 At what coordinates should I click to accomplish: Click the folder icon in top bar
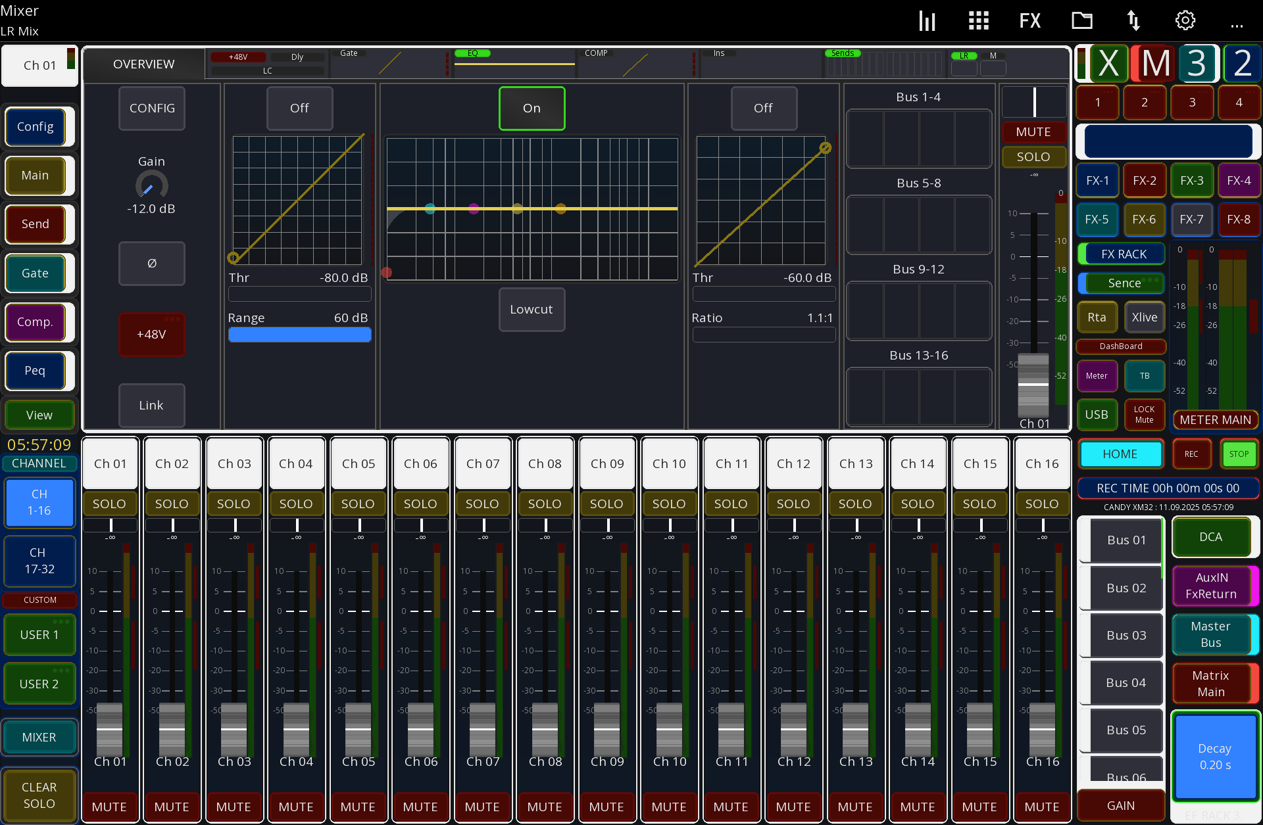pyautogui.click(x=1081, y=20)
